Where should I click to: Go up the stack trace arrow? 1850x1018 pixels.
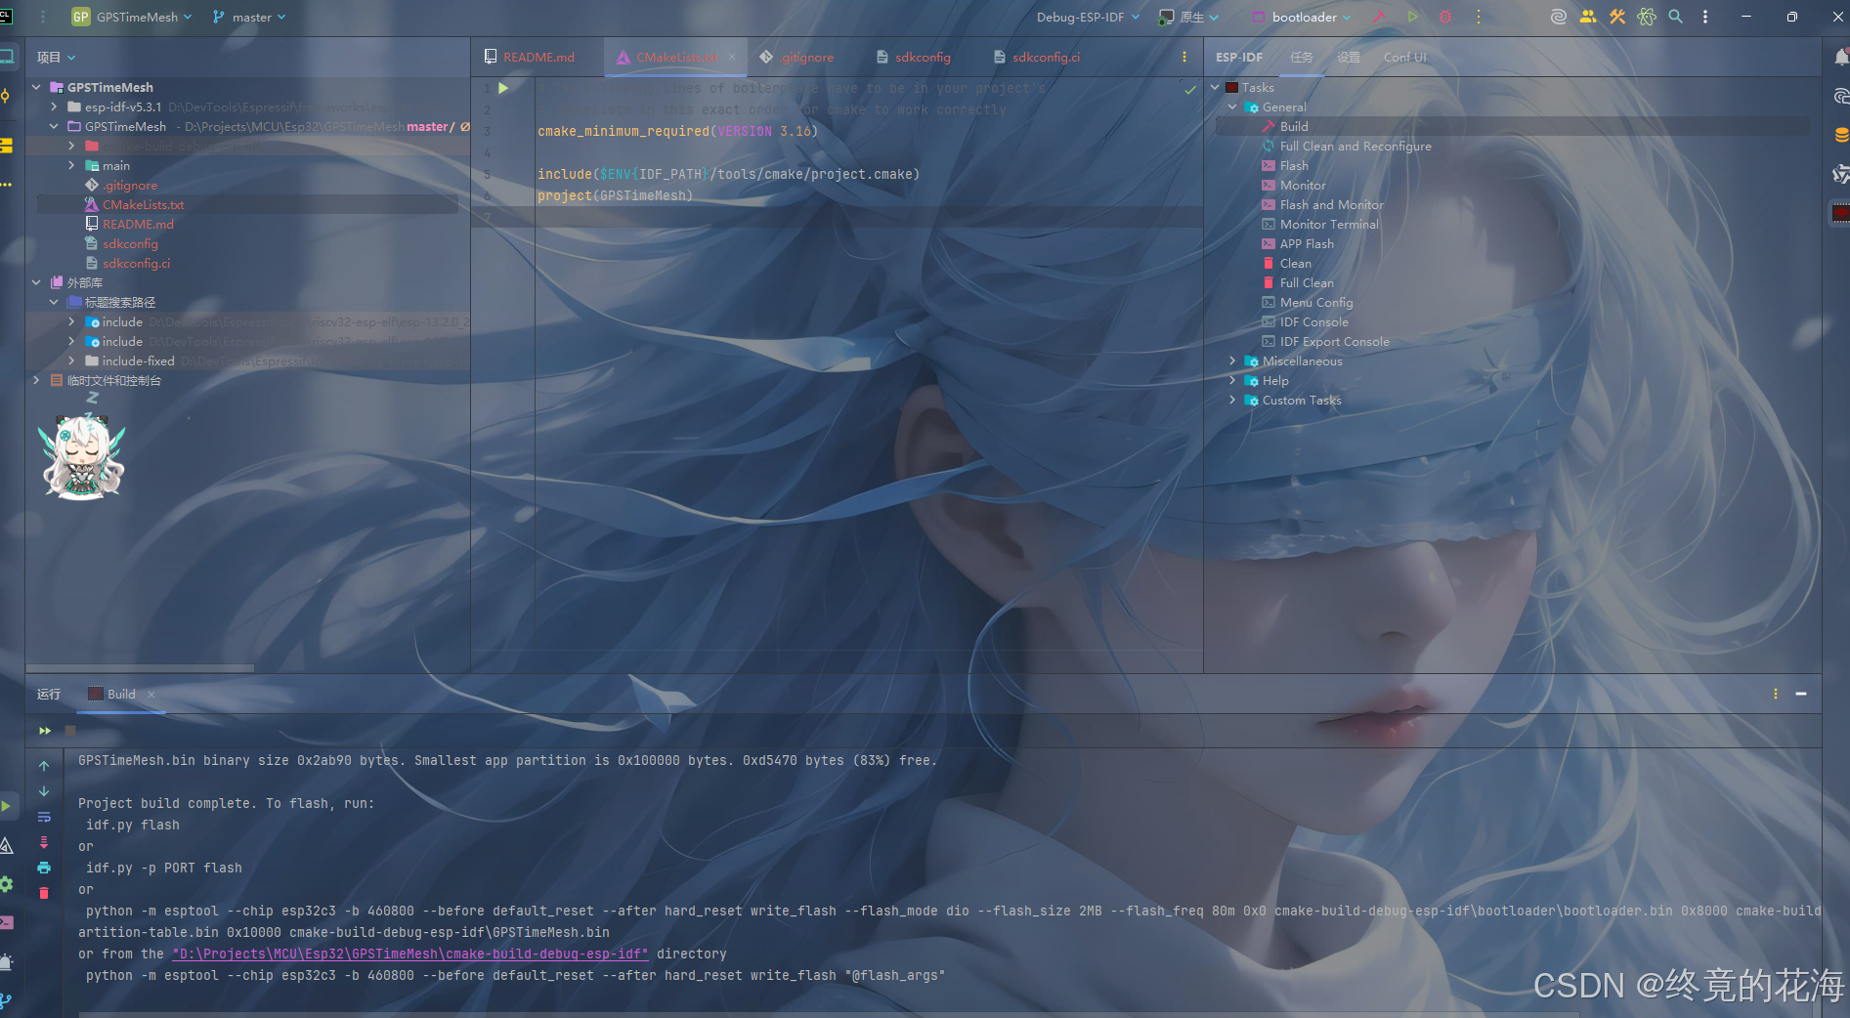(44, 766)
